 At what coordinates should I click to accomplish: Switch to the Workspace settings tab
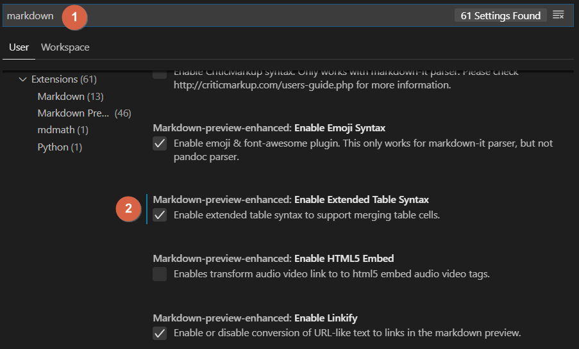pyautogui.click(x=65, y=47)
